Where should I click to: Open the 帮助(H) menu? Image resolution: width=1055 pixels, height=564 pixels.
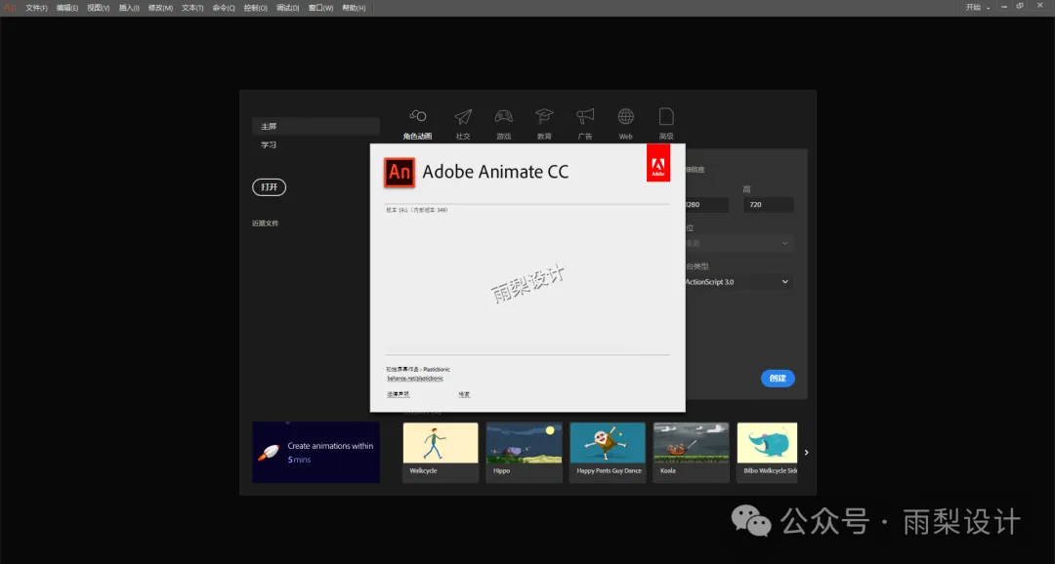[x=354, y=8]
